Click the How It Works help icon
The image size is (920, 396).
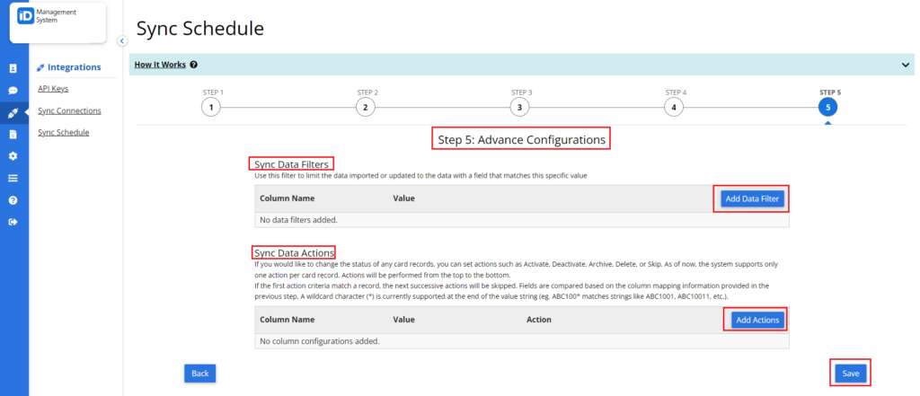[x=194, y=65]
